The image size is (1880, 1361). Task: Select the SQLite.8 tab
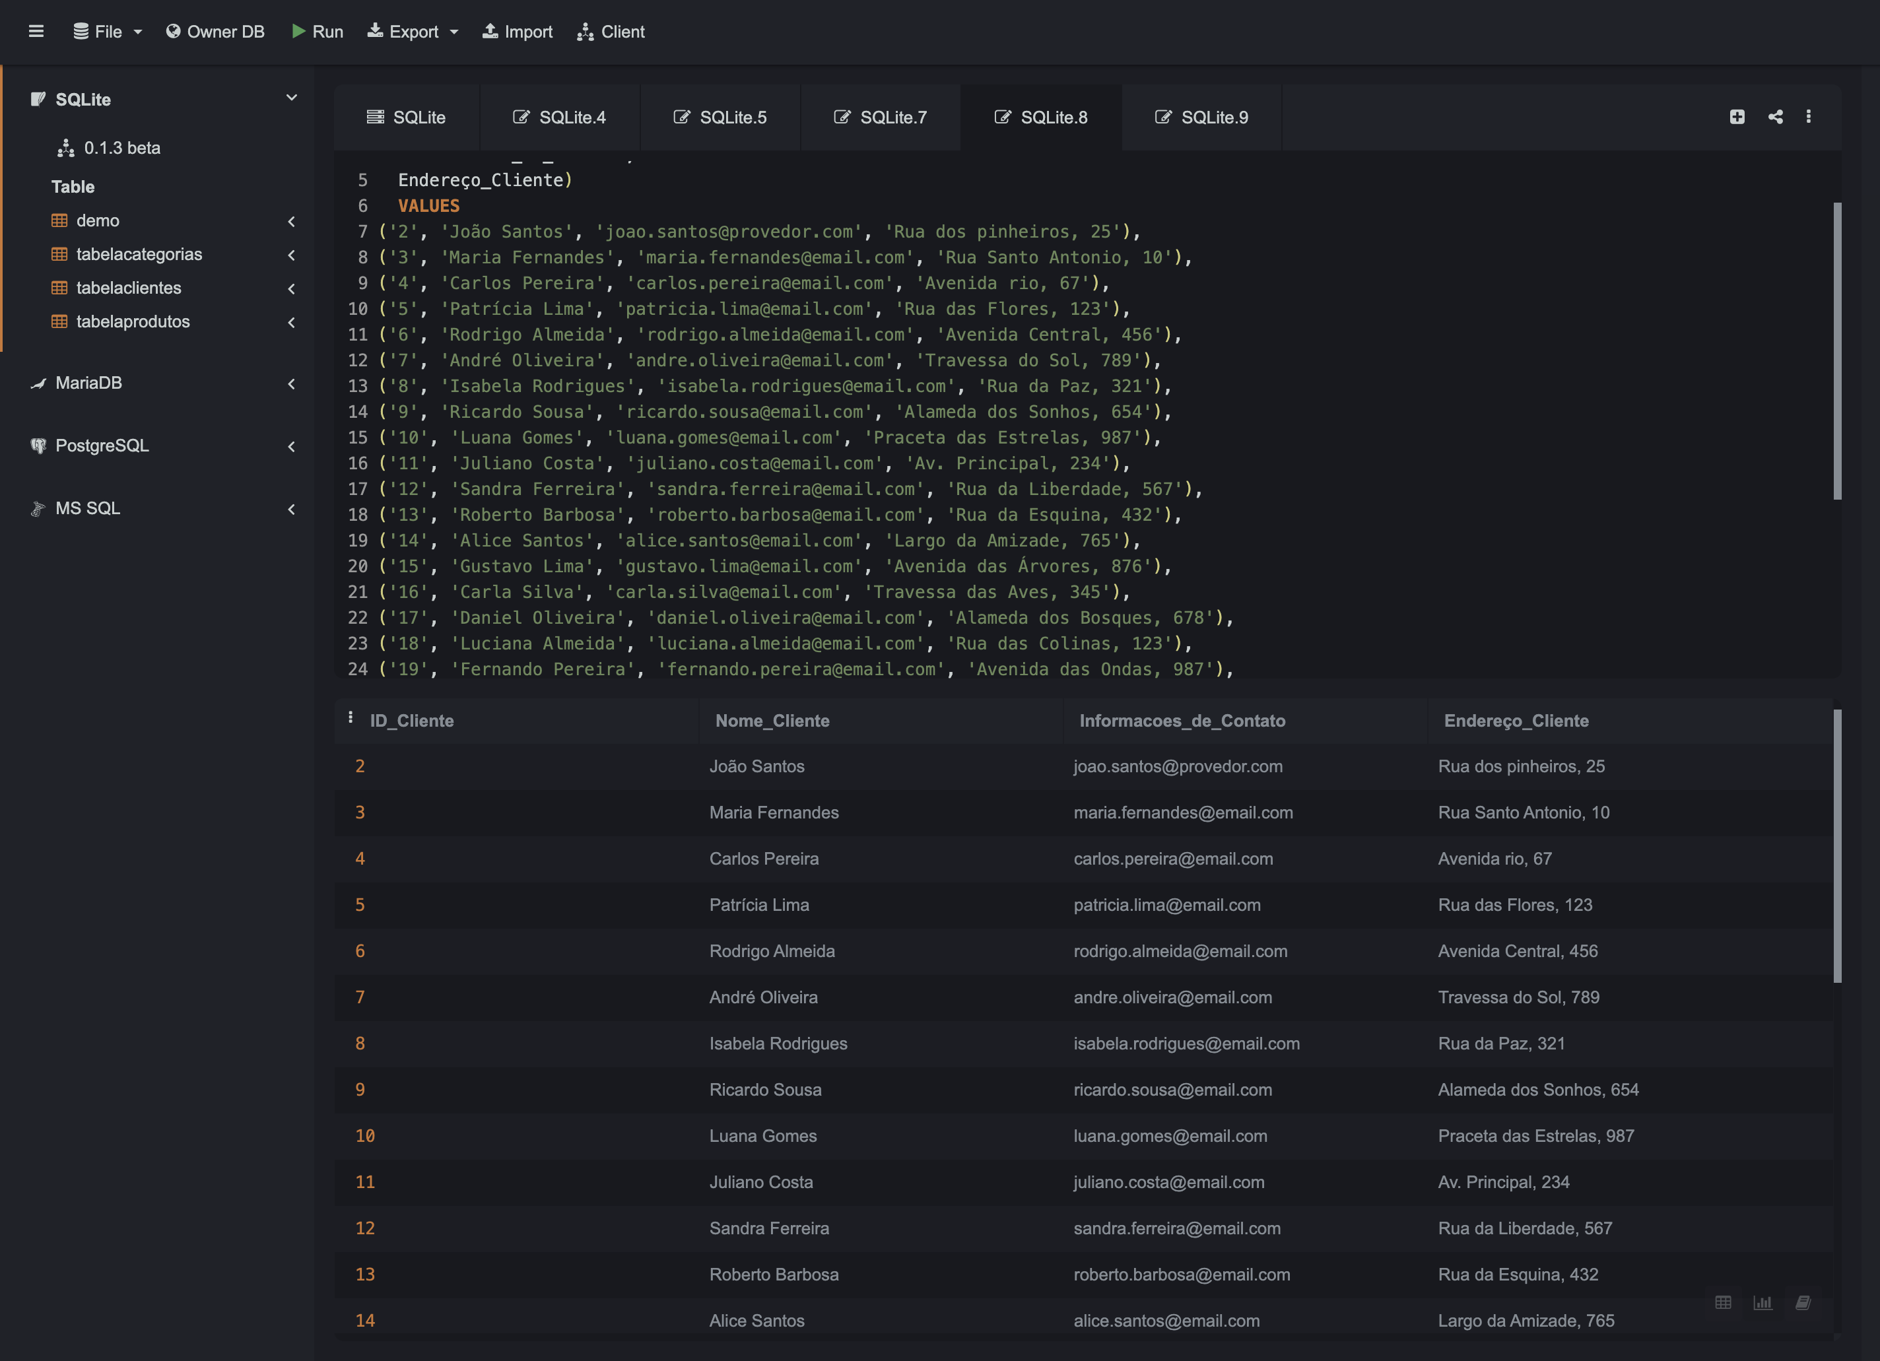[1041, 117]
